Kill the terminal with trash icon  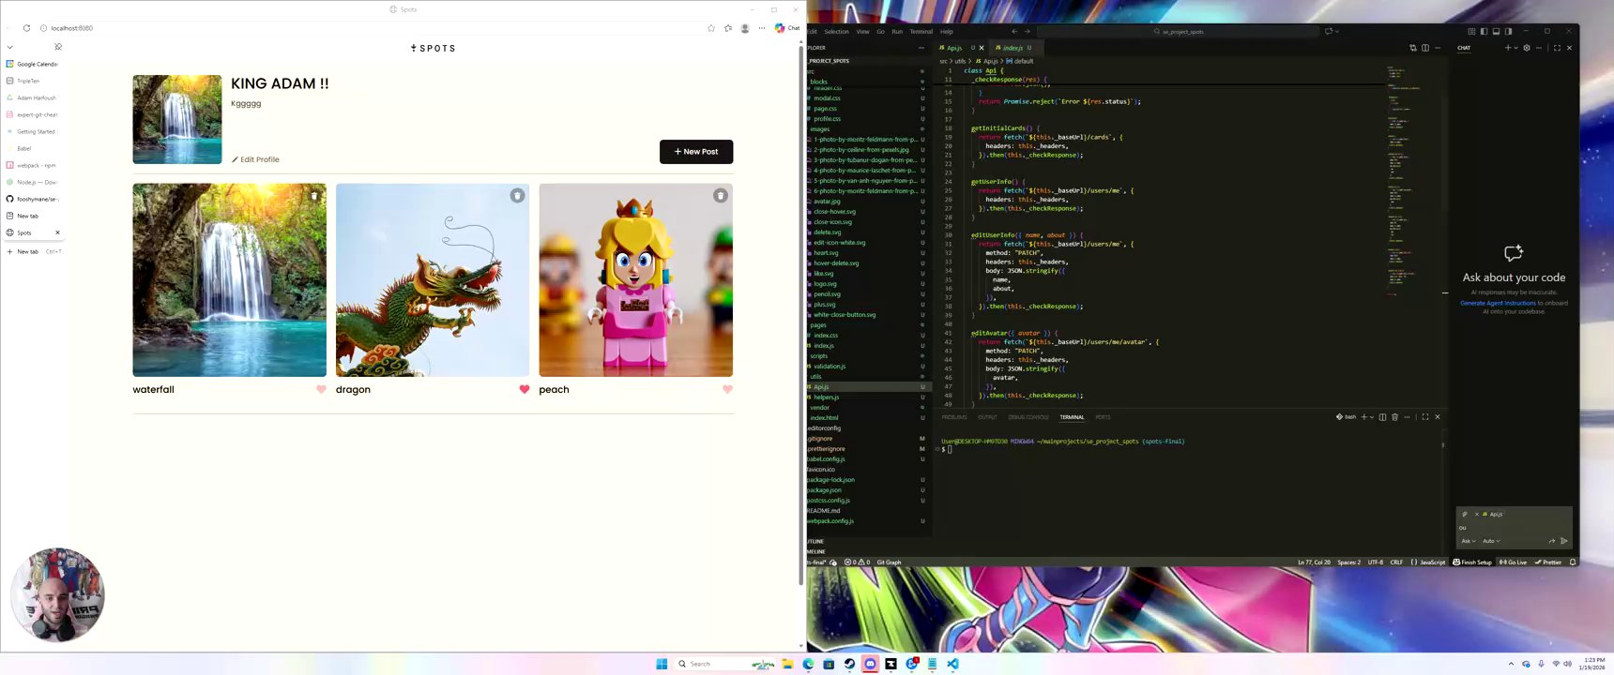[x=1394, y=417]
